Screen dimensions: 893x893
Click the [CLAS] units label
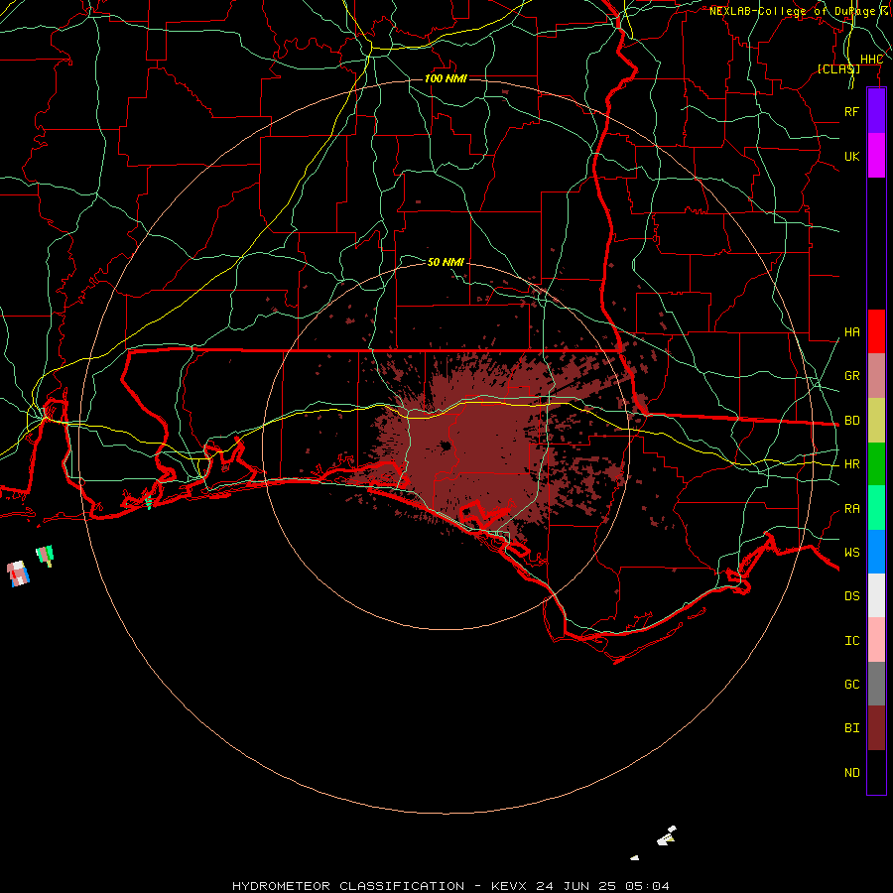coord(838,68)
